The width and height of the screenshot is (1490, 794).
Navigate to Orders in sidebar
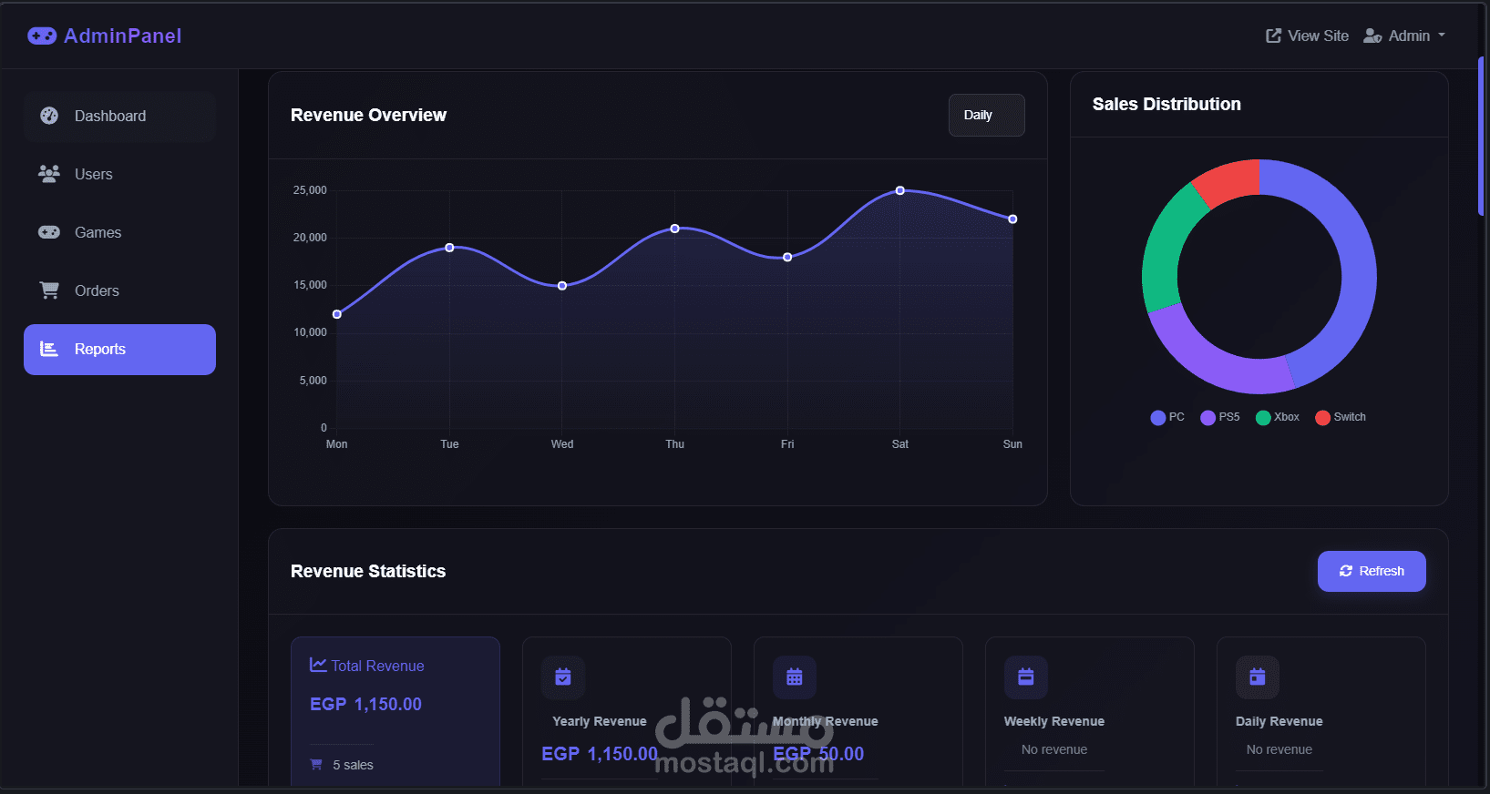coord(120,290)
